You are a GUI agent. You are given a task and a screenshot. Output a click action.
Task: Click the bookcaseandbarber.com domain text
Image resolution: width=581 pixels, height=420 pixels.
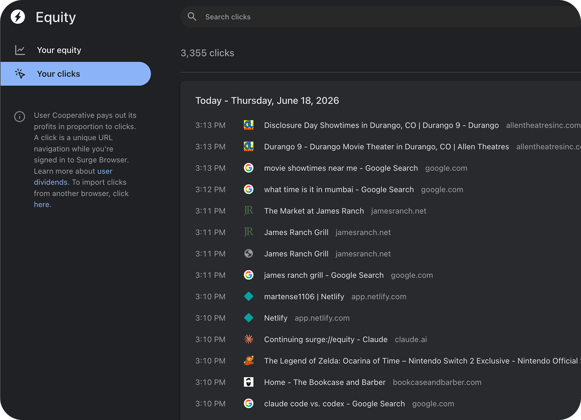[x=437, y=383]
